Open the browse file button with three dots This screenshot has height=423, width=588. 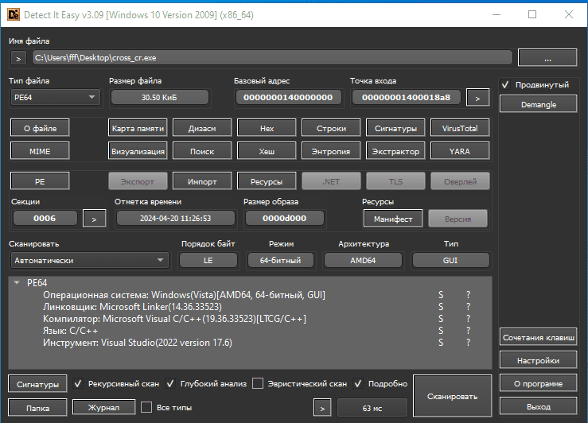tap(547, 58)
